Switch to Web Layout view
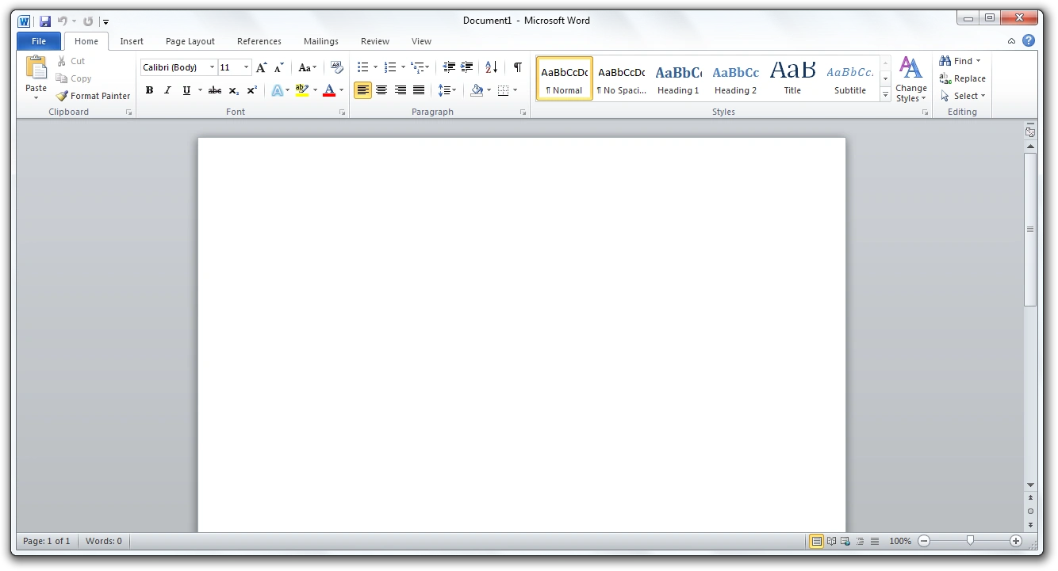The image size is (1058, 571). point(846,541)
